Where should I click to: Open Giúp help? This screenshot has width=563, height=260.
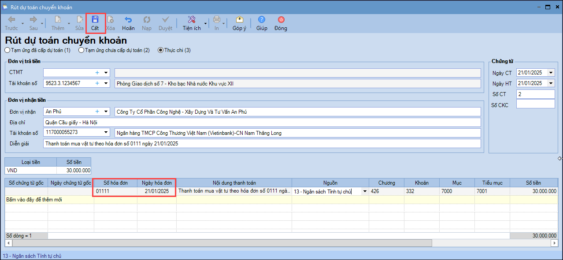point(262,23)
